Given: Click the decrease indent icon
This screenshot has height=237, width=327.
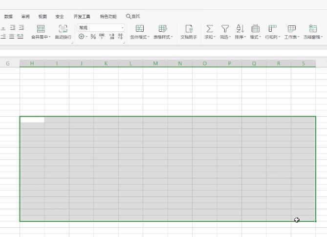Looking at the screenshot, I should pyautogui.click(x=13, y=27).
